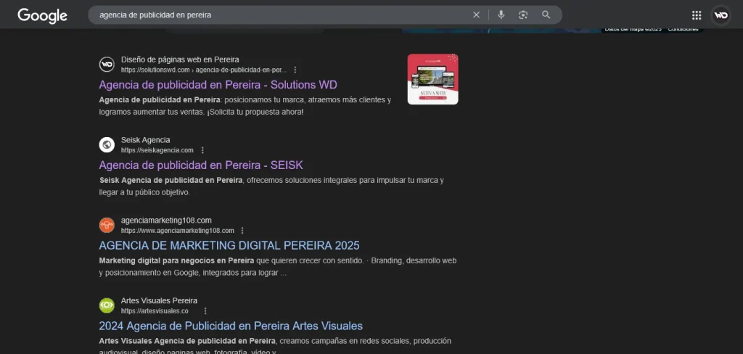Click the Seisk Agencia globe favicon
This screenshot has height=354, width=743.
click(x=107, y=145)
